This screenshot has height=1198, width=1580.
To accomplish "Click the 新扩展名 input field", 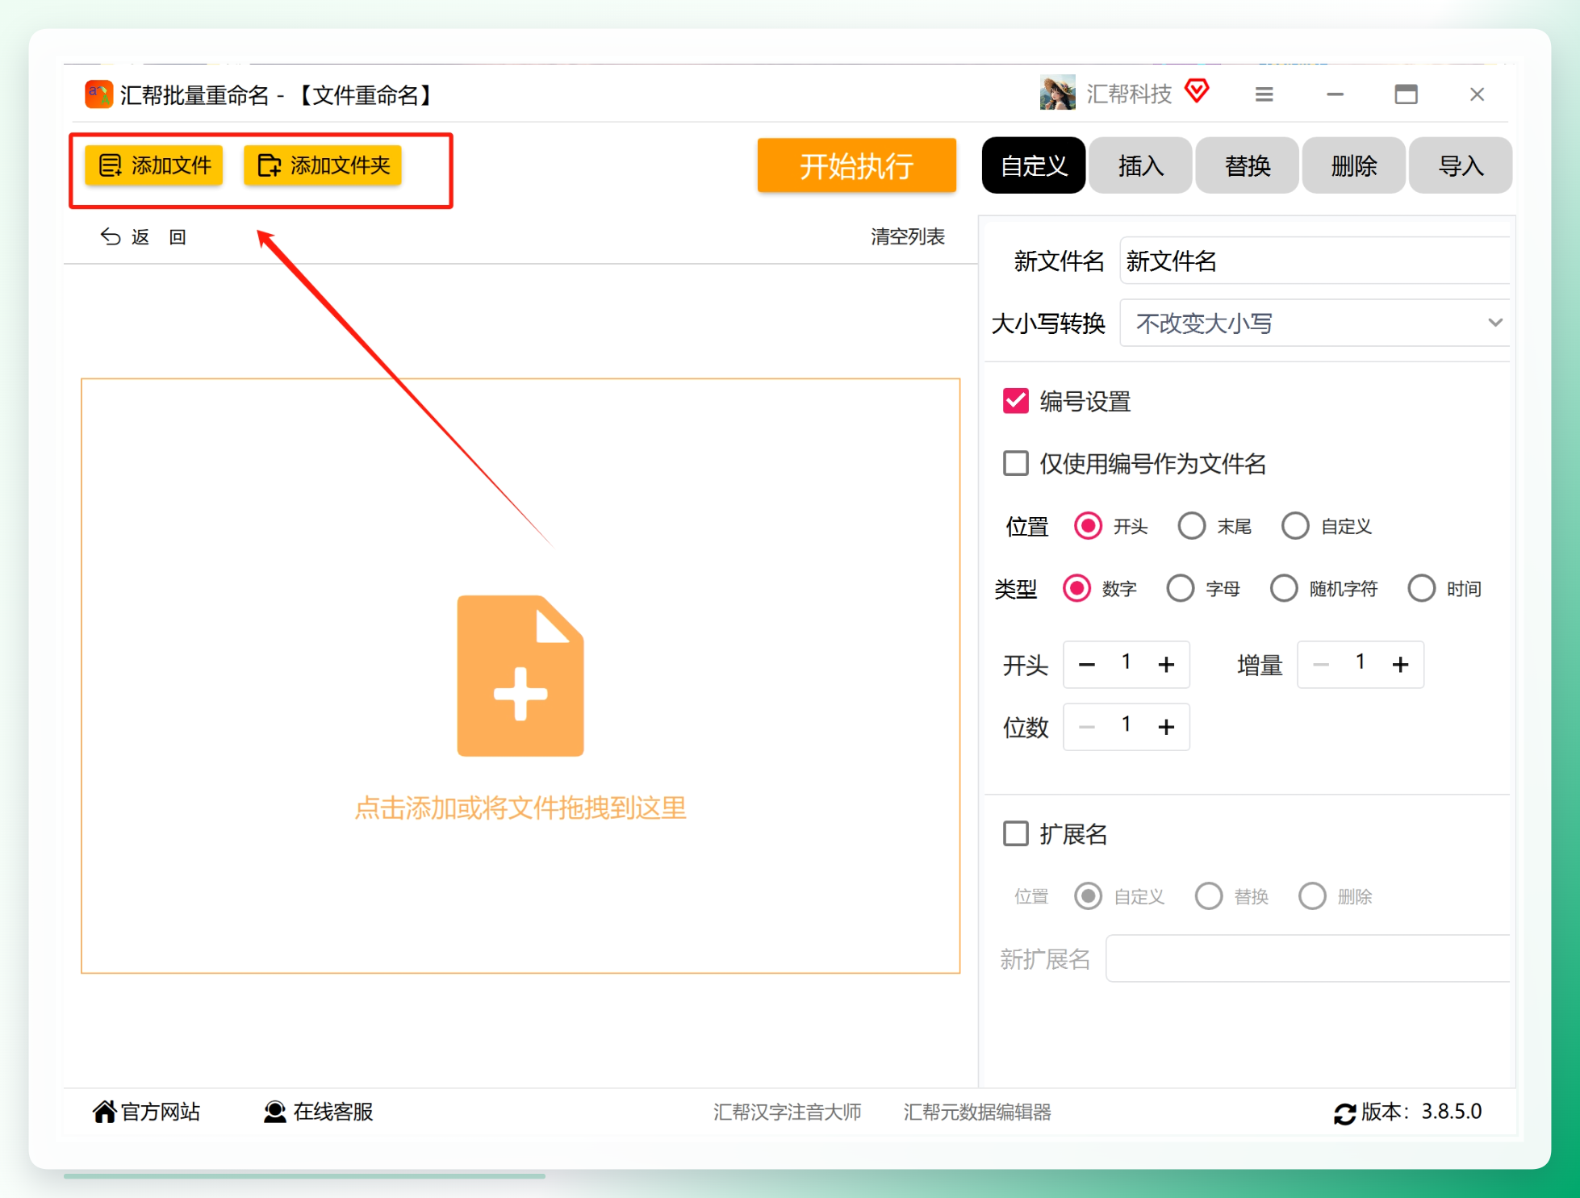I will (1307, 958).
